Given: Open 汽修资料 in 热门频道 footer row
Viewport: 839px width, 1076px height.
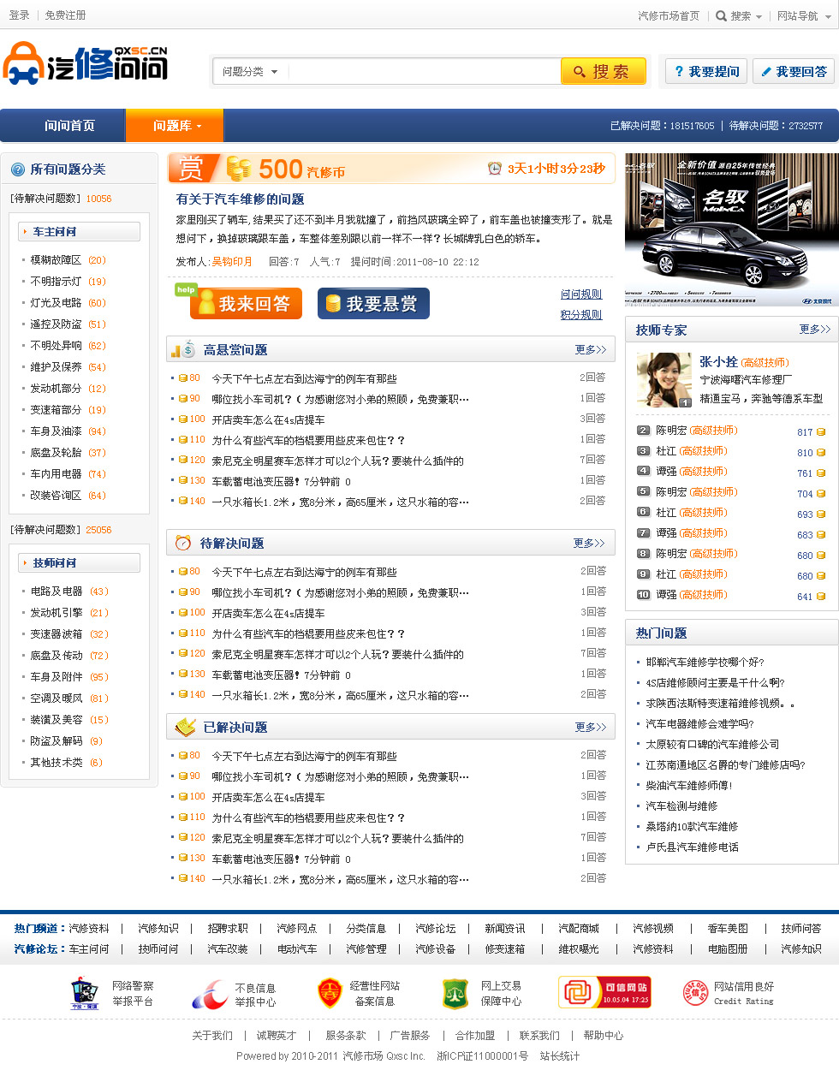Looking at the screenshot, I should coord(89,928).
